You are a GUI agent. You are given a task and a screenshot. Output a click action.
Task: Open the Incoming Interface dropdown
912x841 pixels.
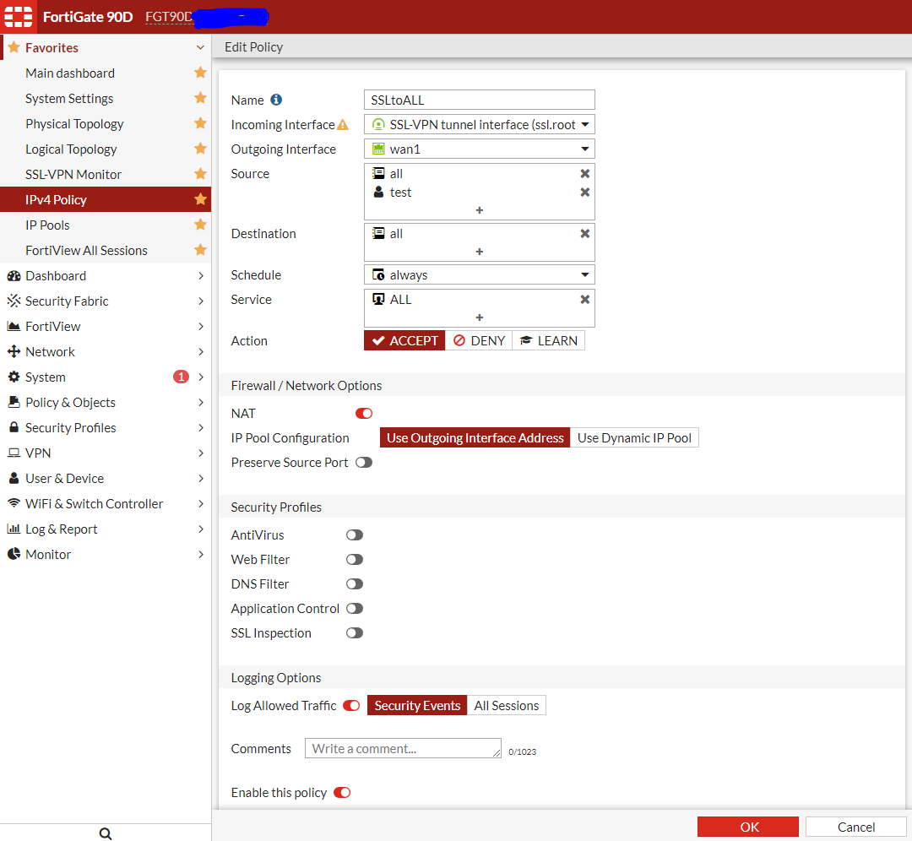[x=480, y=124]
